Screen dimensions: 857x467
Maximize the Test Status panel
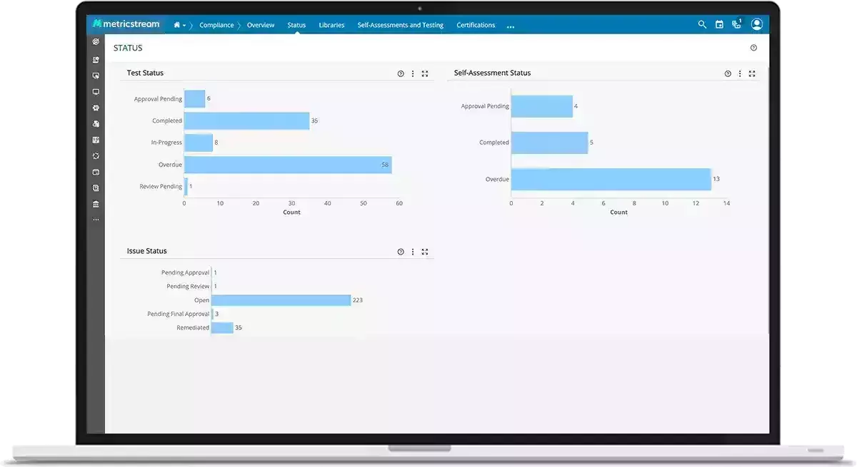tap(425, 73)
